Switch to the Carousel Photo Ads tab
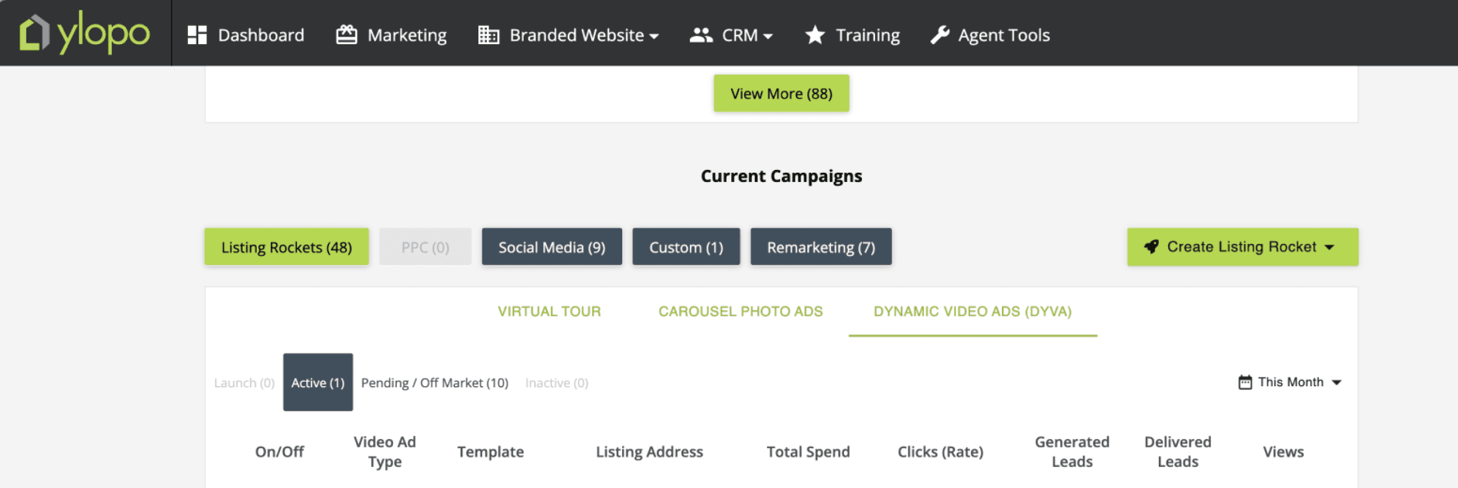Viewport: 1458px width, 488px height. pos(740,311)
